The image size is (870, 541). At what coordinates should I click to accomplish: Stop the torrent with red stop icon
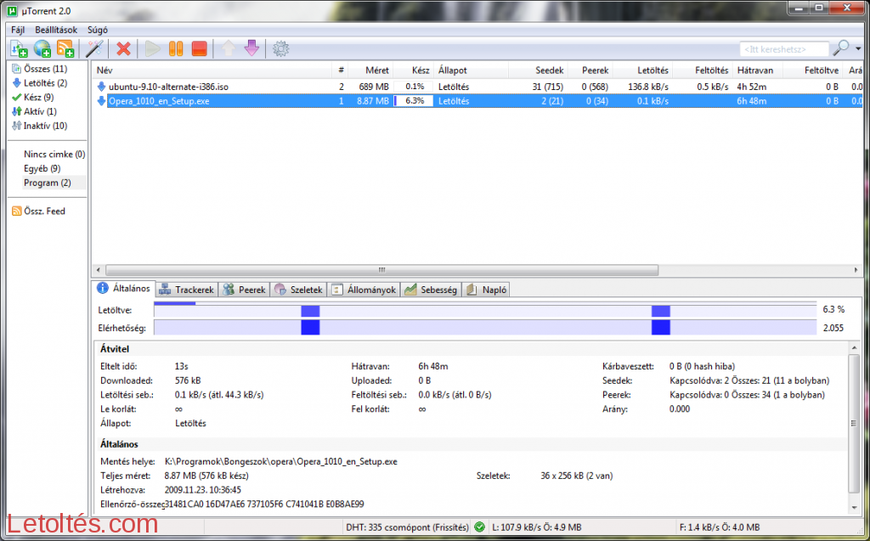(x=199, y=48)
